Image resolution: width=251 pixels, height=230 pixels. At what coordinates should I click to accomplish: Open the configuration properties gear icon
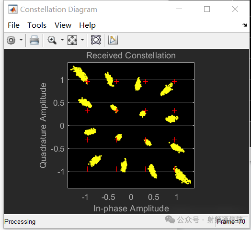(x=11, y=40)
